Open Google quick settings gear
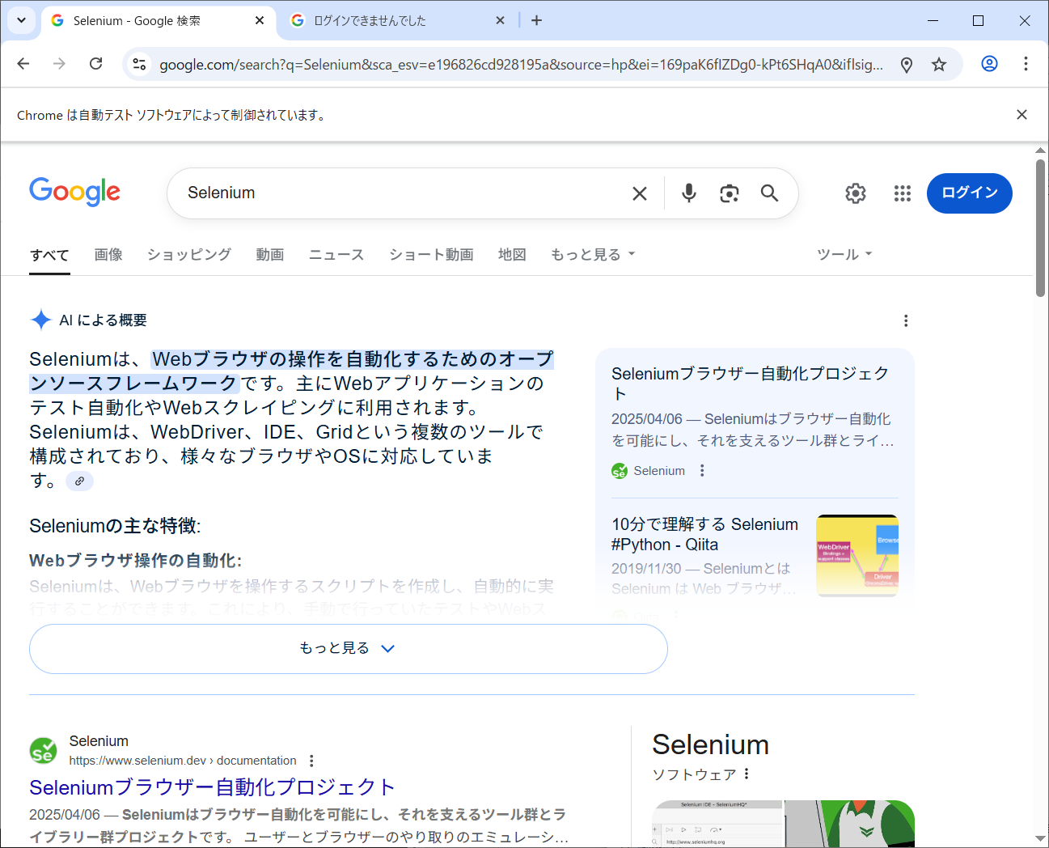1049x848 pixels. pyautogui.click(x=855, y=193)
